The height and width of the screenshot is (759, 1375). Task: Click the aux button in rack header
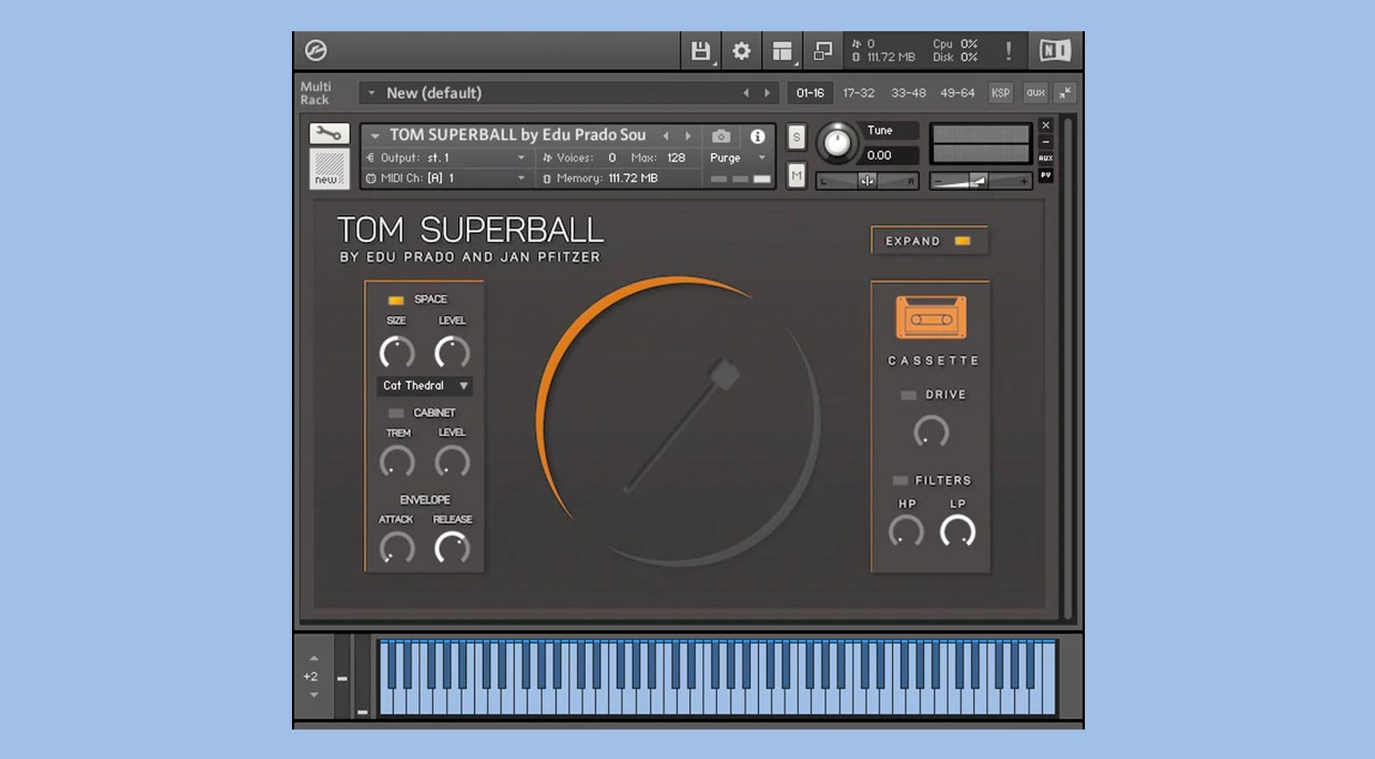click(x=1036, y=93)
